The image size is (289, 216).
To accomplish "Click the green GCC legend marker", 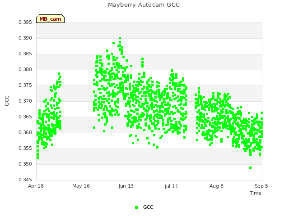I will (136, 207).
